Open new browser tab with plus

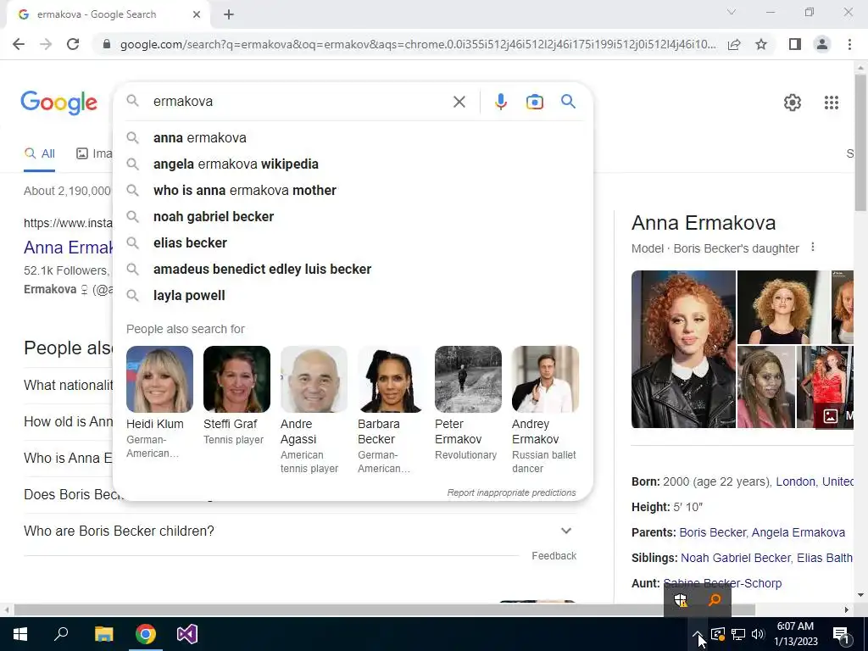[229, 15]
